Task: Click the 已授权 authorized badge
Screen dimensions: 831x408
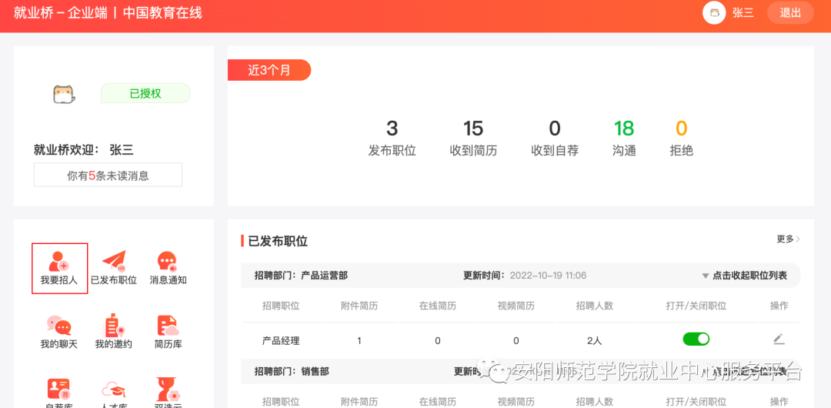Action: pos(145,93)
